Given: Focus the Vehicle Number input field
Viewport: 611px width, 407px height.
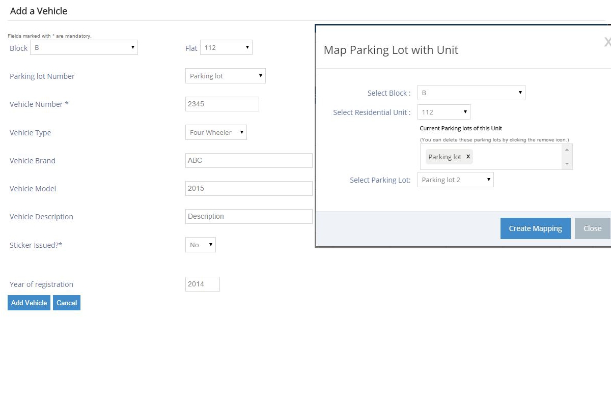Looking at the screenshot, I should [x=222, y=104].
